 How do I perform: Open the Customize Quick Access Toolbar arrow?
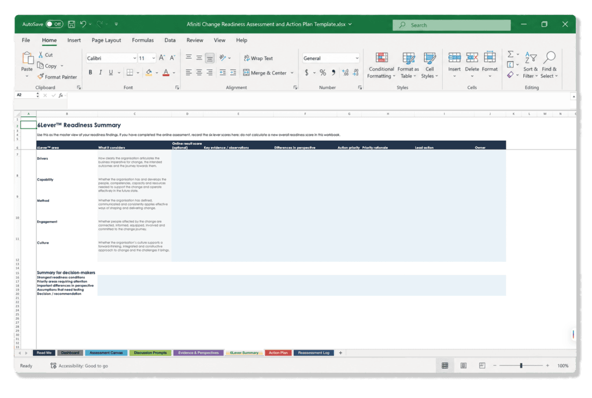[x=116, y=24]
